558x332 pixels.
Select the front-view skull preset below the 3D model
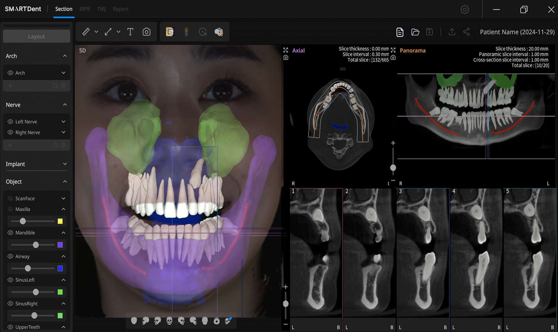[169, 321]
